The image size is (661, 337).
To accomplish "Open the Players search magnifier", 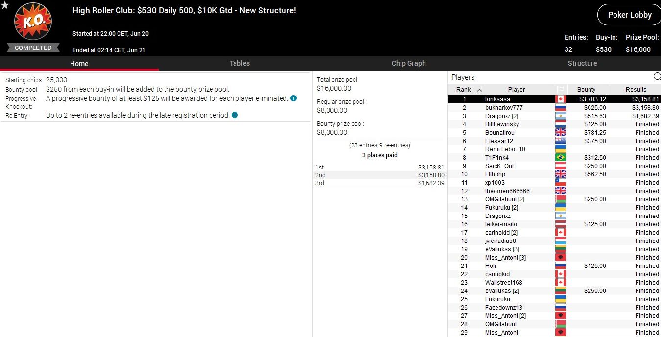I will pyautogui.click(x=657, y=77).
